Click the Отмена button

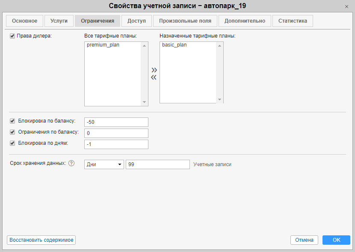(304, 240)
